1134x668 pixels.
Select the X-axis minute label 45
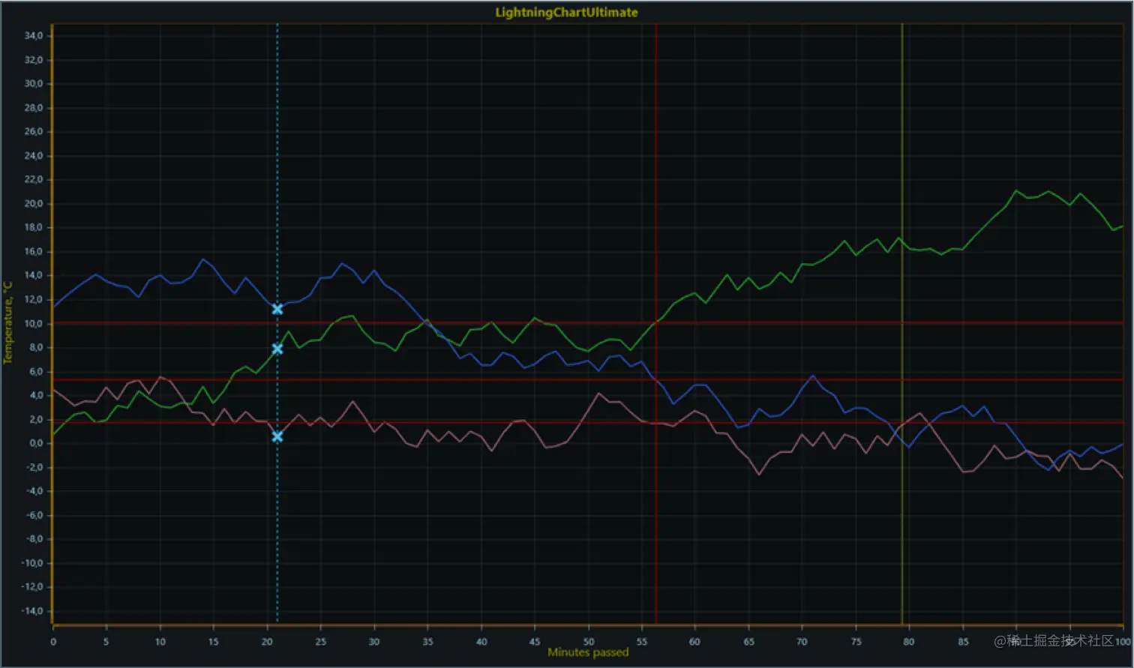click(x=535, y=642)
